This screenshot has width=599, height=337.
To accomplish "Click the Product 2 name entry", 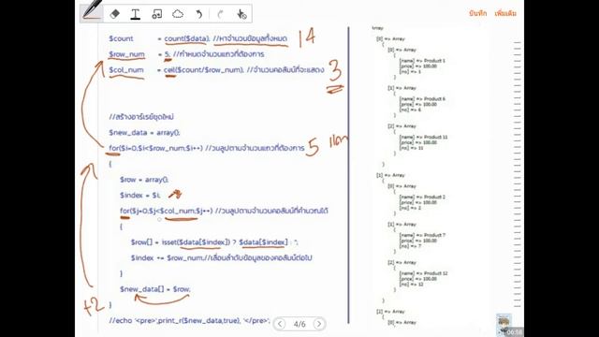I will 422,198.
